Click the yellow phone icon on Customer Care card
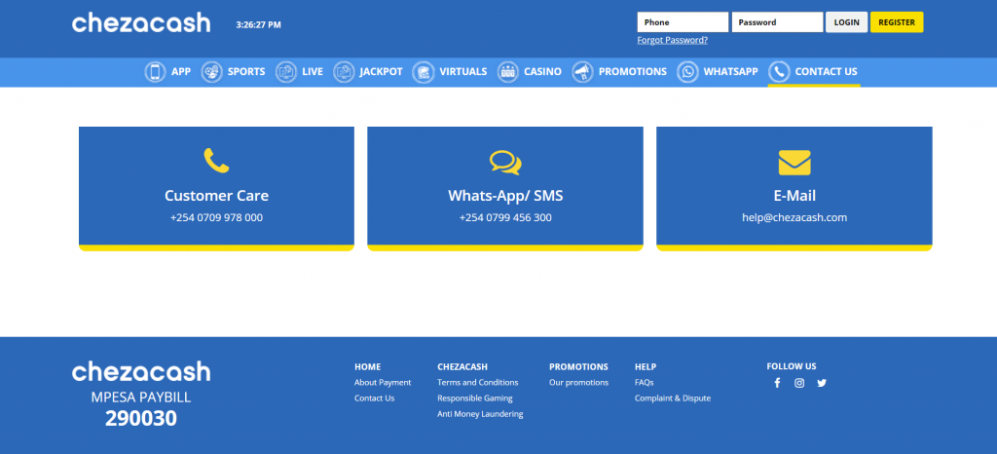 point(216,161)
